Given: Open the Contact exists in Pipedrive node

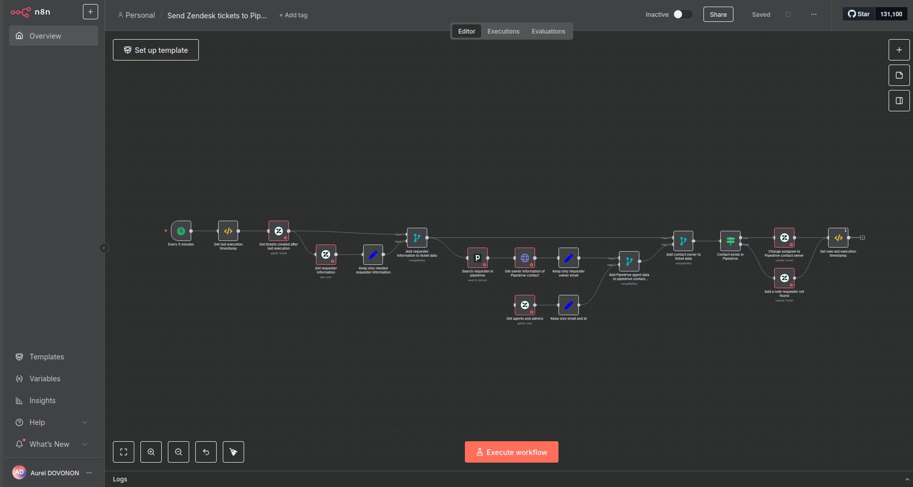Looking at the screenshot, I should [x=730, y=241].
